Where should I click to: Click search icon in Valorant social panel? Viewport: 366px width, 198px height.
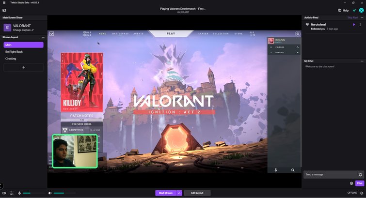point(293,170)
